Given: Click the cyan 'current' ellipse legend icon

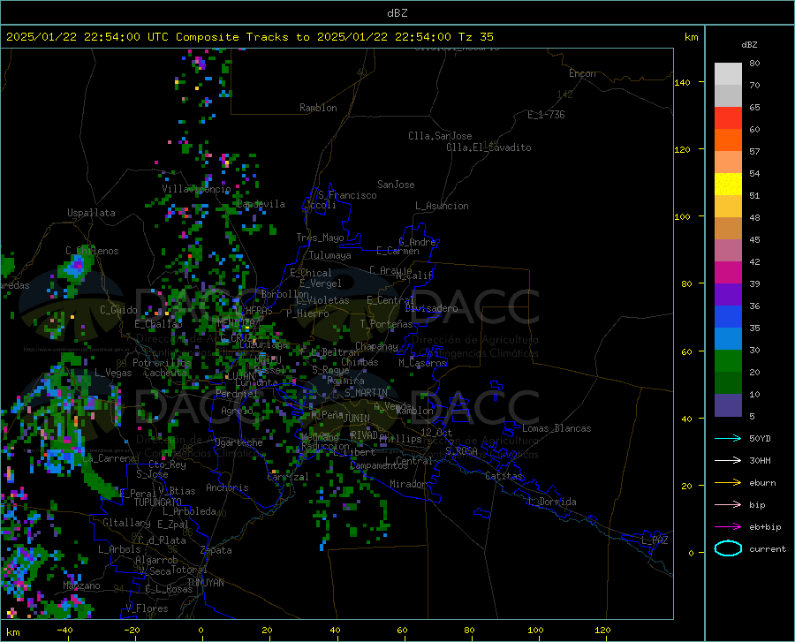Looking at the screenshot, I should (x=728, y=548).
